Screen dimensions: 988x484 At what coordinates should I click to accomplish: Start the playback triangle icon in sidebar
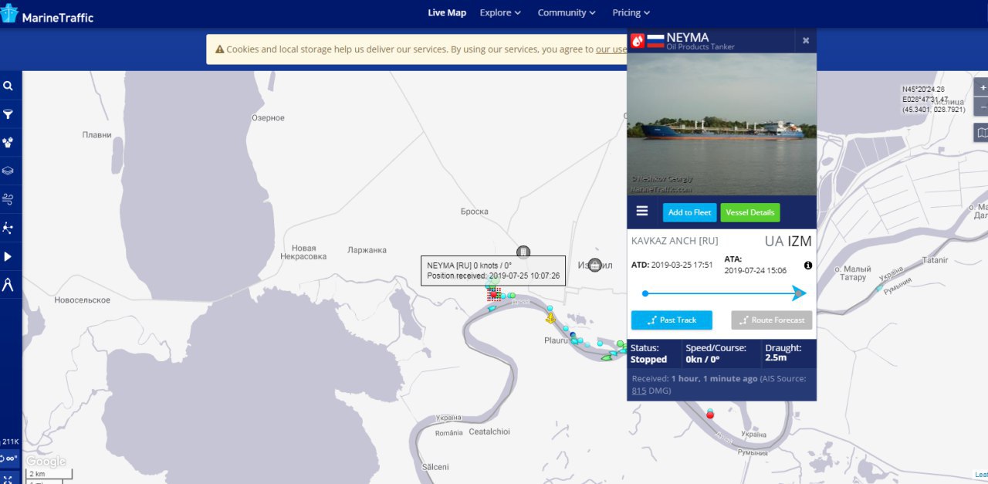(x=8, y=256)
